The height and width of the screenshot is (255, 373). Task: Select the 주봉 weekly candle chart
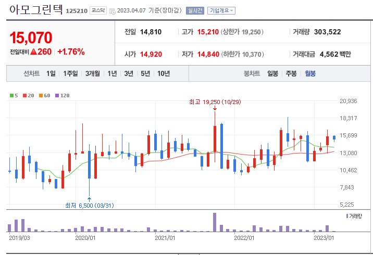click(x=291, y=73)
